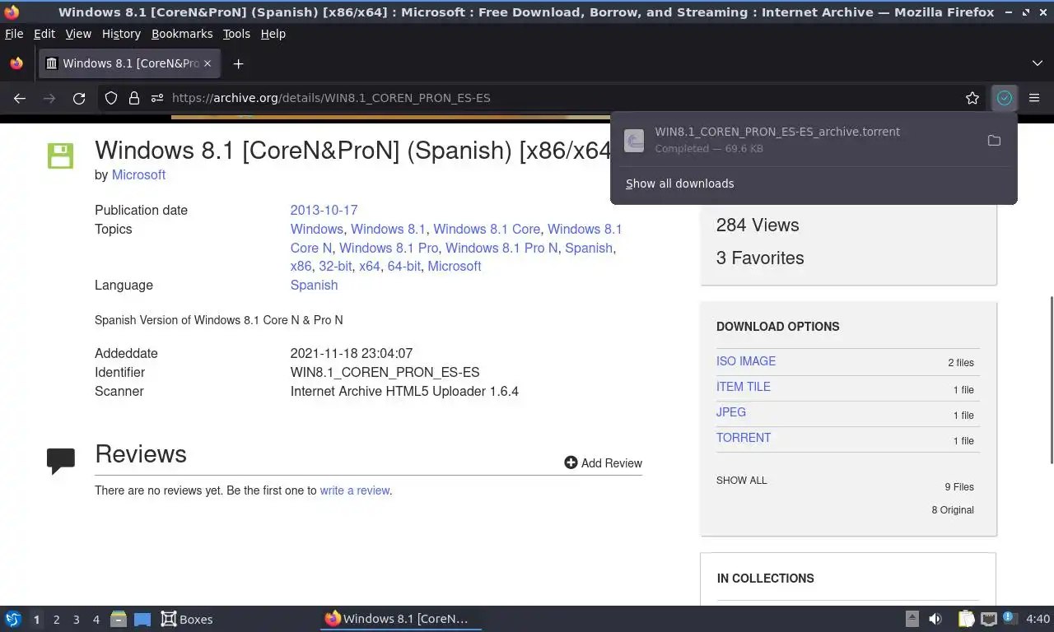
Task: Switch to the Boxes taskbar window
Action: (187, 619)
